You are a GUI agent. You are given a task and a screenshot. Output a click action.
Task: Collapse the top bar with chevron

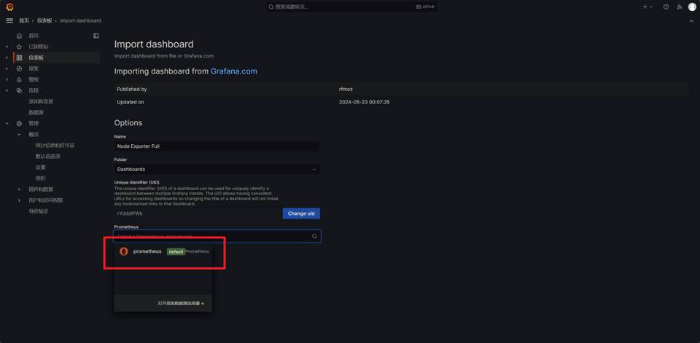click(x=691, y=20)
